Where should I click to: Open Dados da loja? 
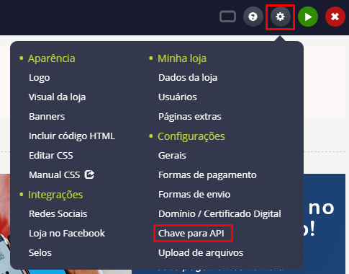tap(188, 78)
